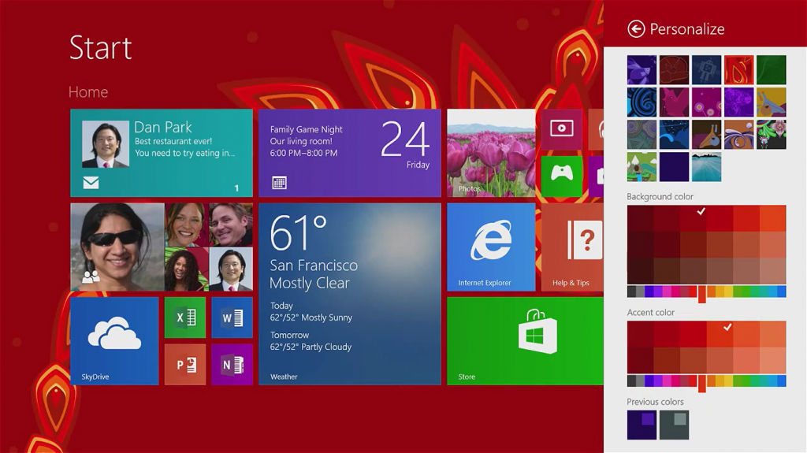Select the purple fish background pattern
Image resolution: width=807 pixels, height=453 pixels.
[x=642, y=70]
